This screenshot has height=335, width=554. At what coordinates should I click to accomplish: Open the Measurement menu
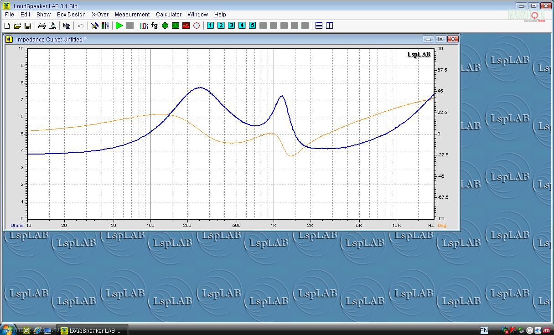click(132, 15)
